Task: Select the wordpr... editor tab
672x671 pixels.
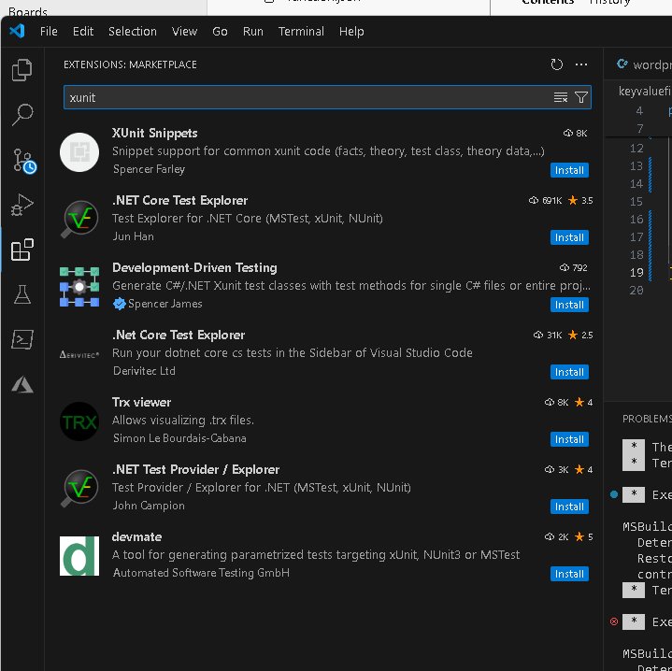Action: (643, 64)
